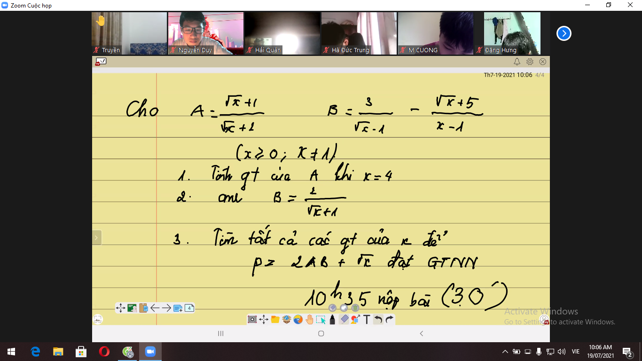The height and width of the screenshot is (361, 642).
Task: Select Đặng Hưng's video thumbnail
Action: pyautogui.click(x=512, y=33)
